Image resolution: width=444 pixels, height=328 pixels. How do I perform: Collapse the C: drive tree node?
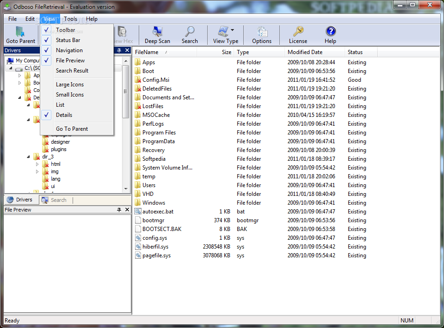[11, 68]
